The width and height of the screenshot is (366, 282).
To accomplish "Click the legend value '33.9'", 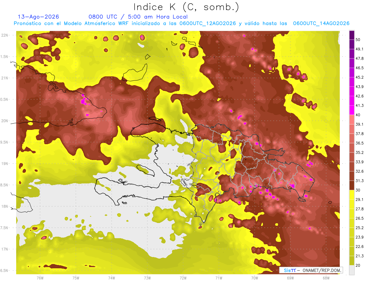I will coord(359,162).
